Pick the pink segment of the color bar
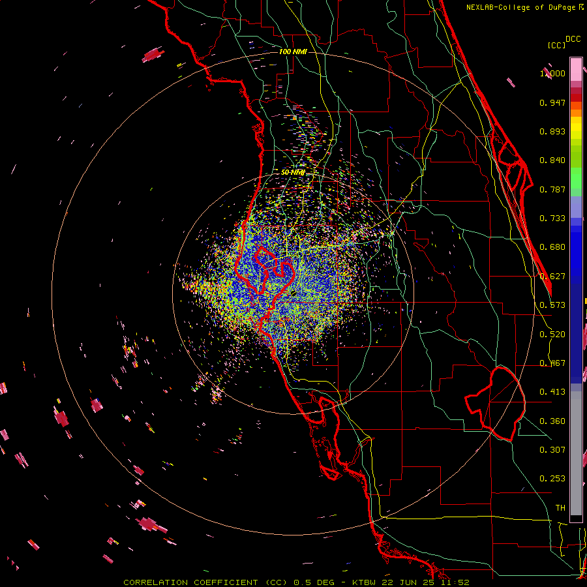This screenshot has height=587, width=587. pos(576,70)
